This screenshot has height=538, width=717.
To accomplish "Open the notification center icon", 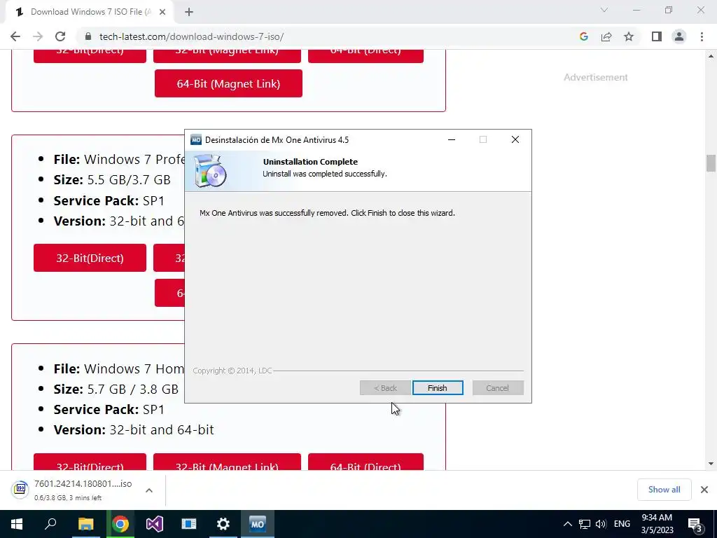I will point(695,524).
